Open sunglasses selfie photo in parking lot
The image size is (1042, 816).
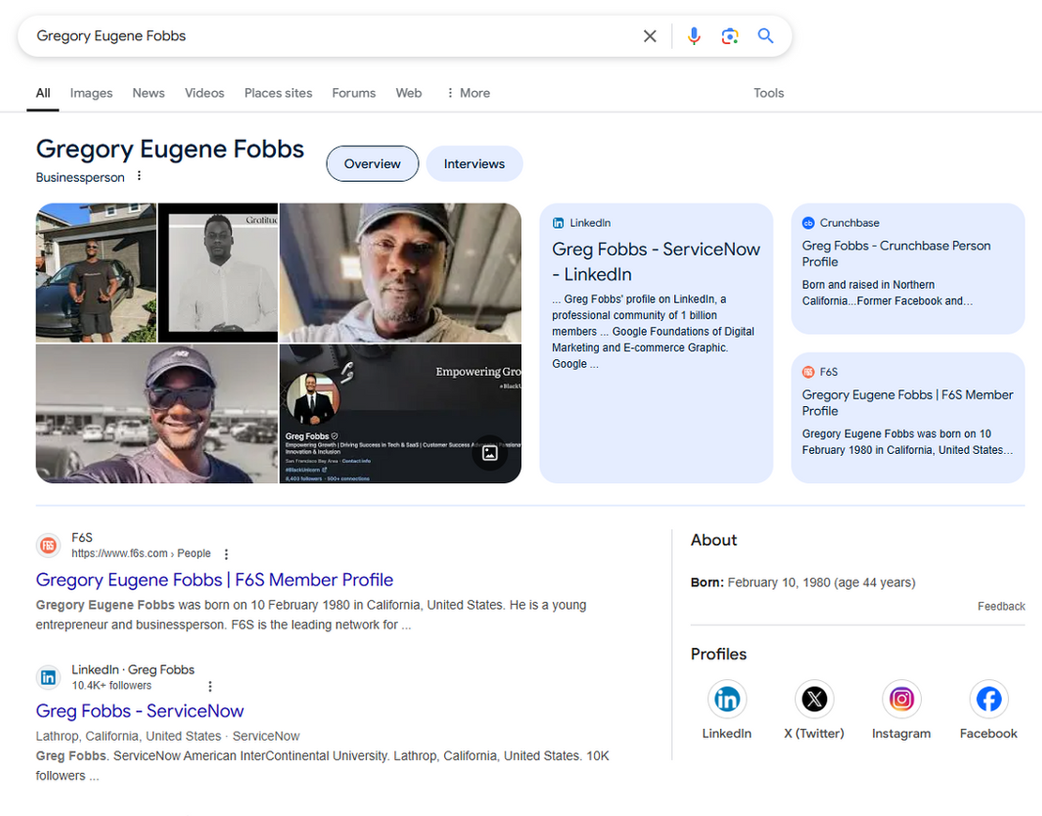click(157, 414)
